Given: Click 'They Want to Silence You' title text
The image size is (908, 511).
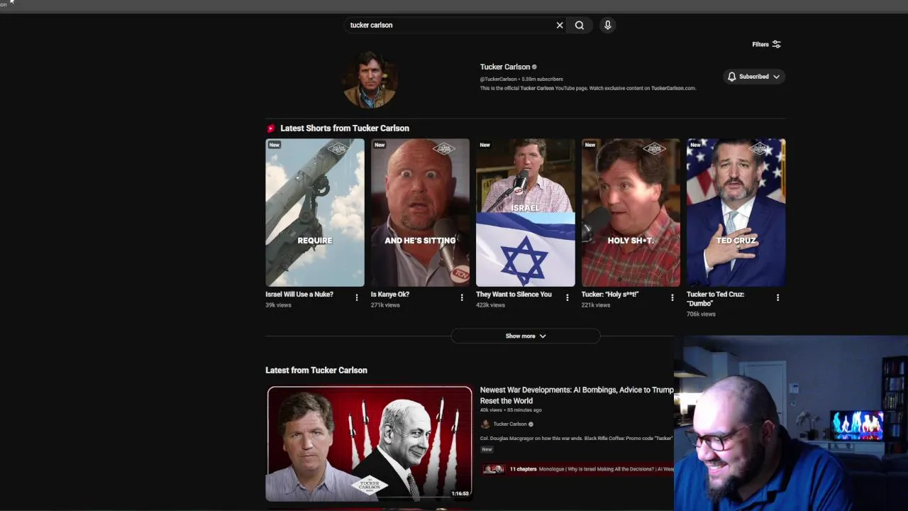Looking at the screenshot, I should pos(514,295).
